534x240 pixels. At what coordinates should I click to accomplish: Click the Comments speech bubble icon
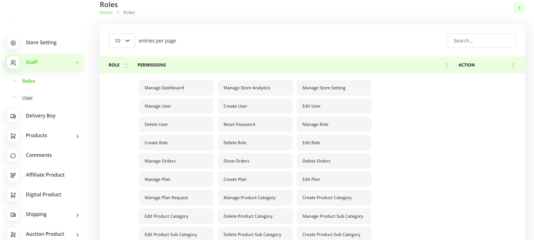13,155
